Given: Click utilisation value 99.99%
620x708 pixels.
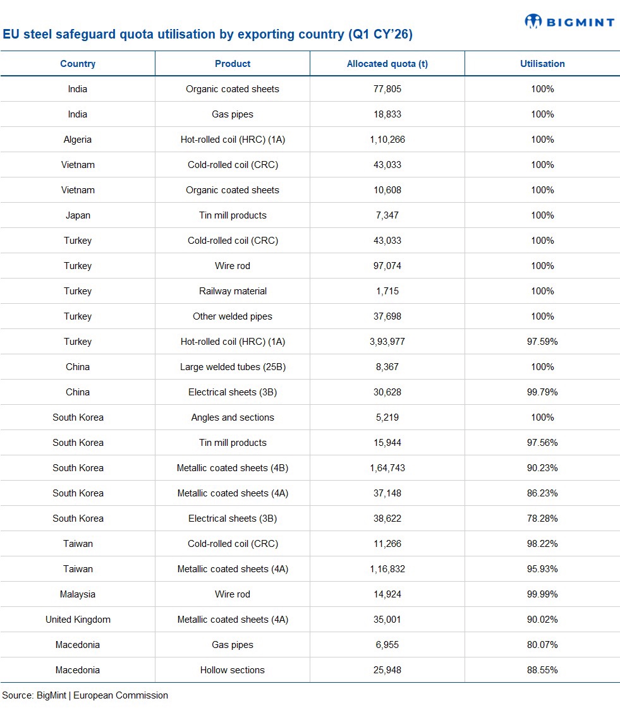Looking at the screenshot, I should [x=542, y=594].
